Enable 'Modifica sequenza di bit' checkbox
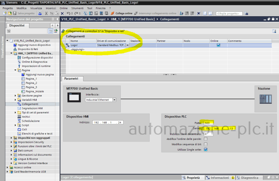The image size is (279, 181). coord(206,144)
